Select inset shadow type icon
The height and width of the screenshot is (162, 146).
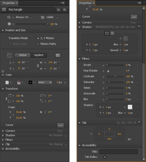[112, 33]
